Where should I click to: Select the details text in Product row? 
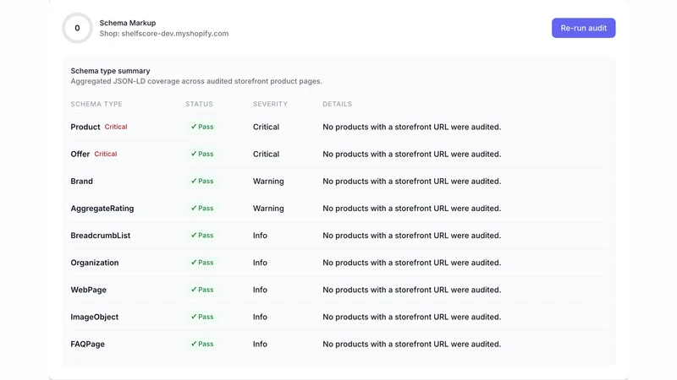tap(412, 128)
